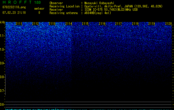174x110 pixels.
Task: Select the Ogata-vill. Akita-Pref. JAPAN location text
Action: pyautogui.click(x=123, y=6)
